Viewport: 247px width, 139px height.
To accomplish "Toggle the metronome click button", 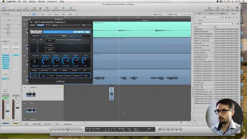I will point(181,129).
